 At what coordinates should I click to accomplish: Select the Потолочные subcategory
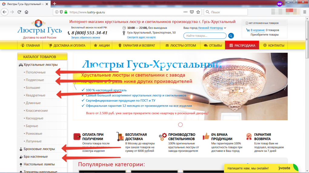(x=36, y=72)
